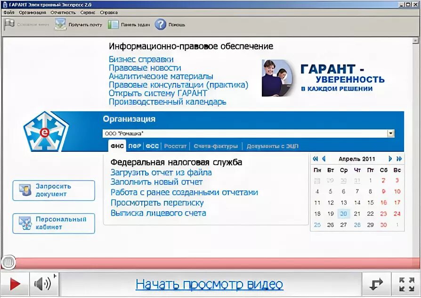
Task: Select April 11 in the calendar
Action: point(317,203)
